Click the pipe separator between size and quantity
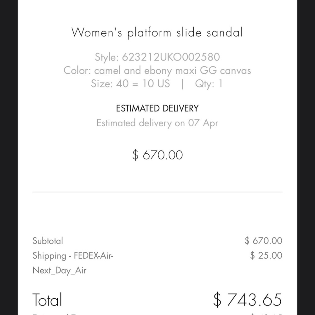Screen dimensions: 315x315 (182, 84)
